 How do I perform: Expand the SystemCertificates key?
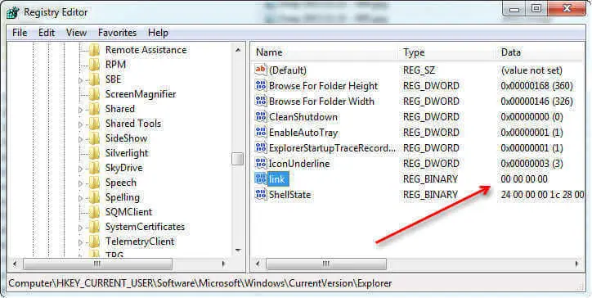[80, 228]
